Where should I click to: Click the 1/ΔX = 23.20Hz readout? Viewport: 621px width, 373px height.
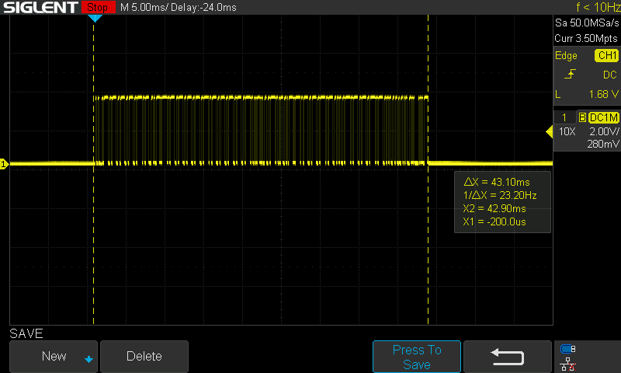500,195
